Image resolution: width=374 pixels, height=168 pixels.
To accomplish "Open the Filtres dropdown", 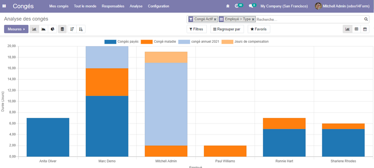I will [x=196, y=29].
